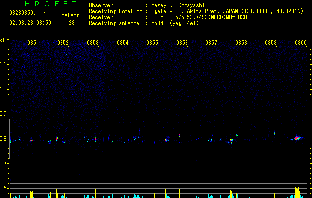
Task: Click the tall yellow amplitude spike near 0854
Action: click(134, 191)
